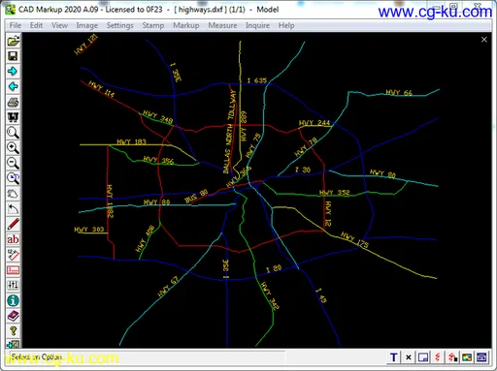Click the sliders settings icon

[x=13, y=285]
